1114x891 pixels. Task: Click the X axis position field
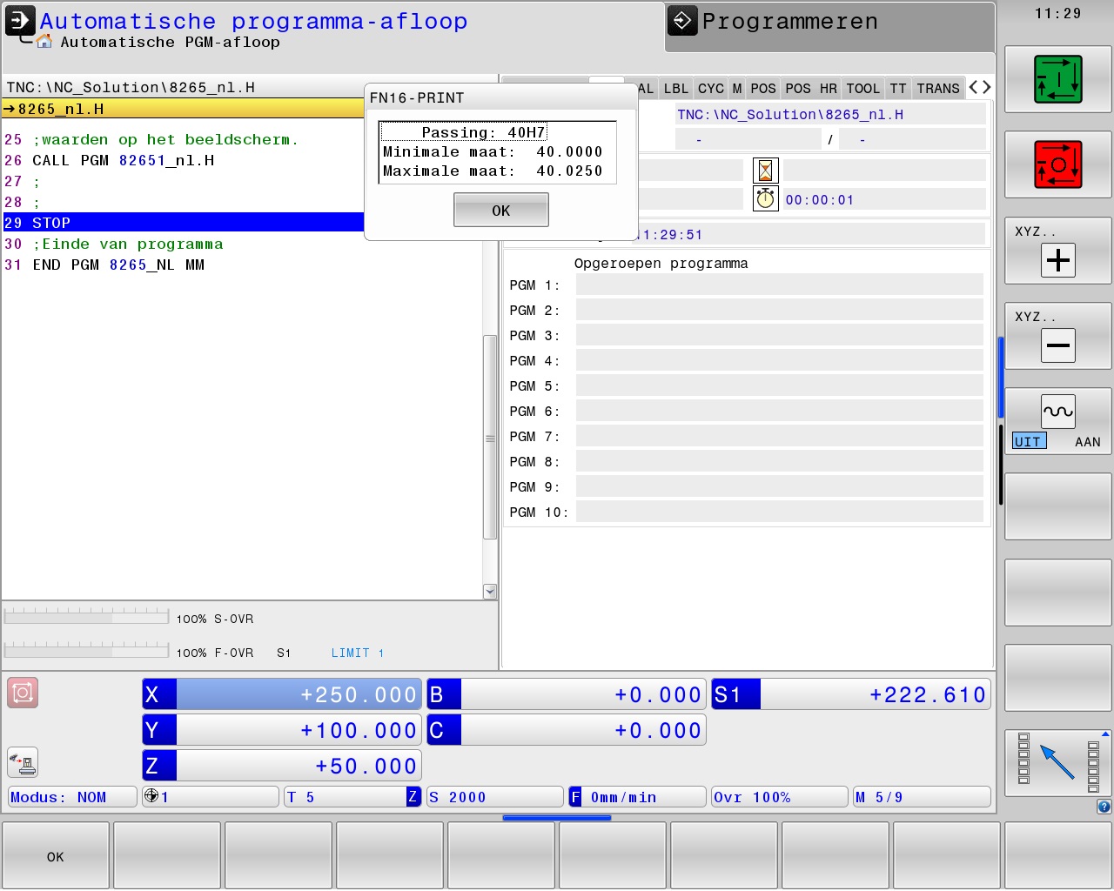pyautogui.click(x=282, y=694)
